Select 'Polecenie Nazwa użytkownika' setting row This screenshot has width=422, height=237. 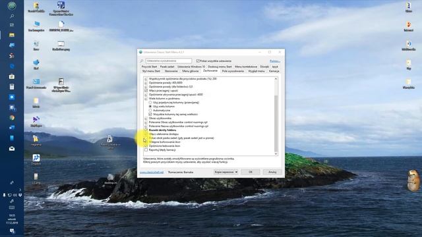pyautogui.click(x=179, y=126)
